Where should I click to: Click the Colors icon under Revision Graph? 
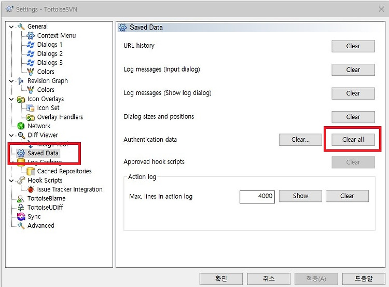pos(31,90)
